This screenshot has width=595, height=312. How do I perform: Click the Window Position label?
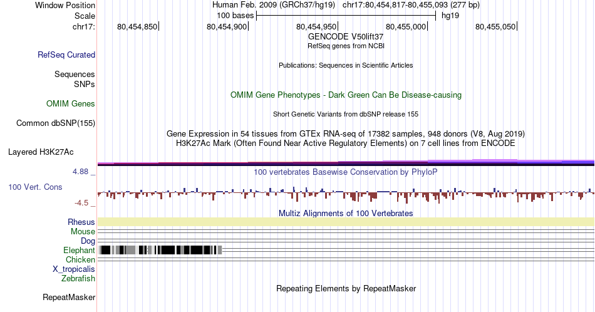(65, 5)
